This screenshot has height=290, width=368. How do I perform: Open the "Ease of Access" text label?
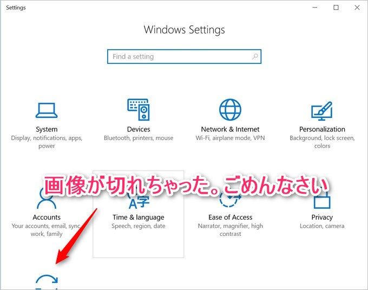[x=231, y=217]
